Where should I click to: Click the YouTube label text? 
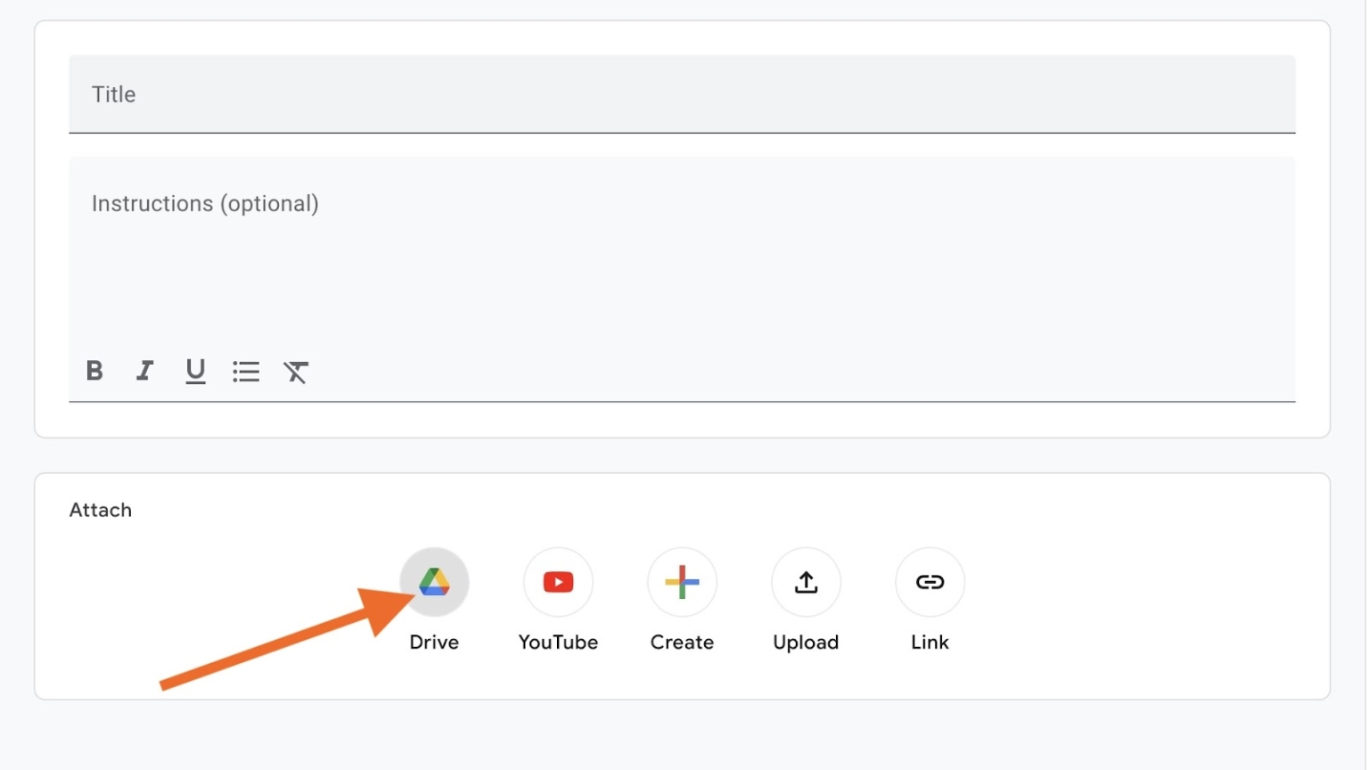pos(558,642)
